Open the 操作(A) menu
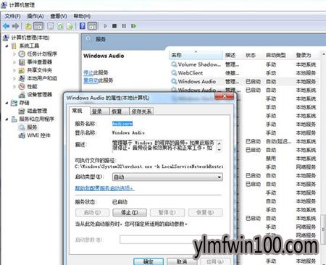The width and height of the screenshot is (326, 265). coord(35,16)
